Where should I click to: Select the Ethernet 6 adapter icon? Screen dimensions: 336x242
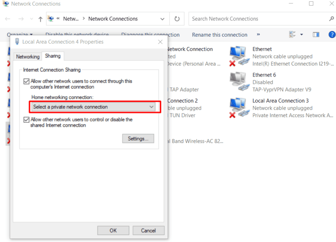tap(238, 82)
